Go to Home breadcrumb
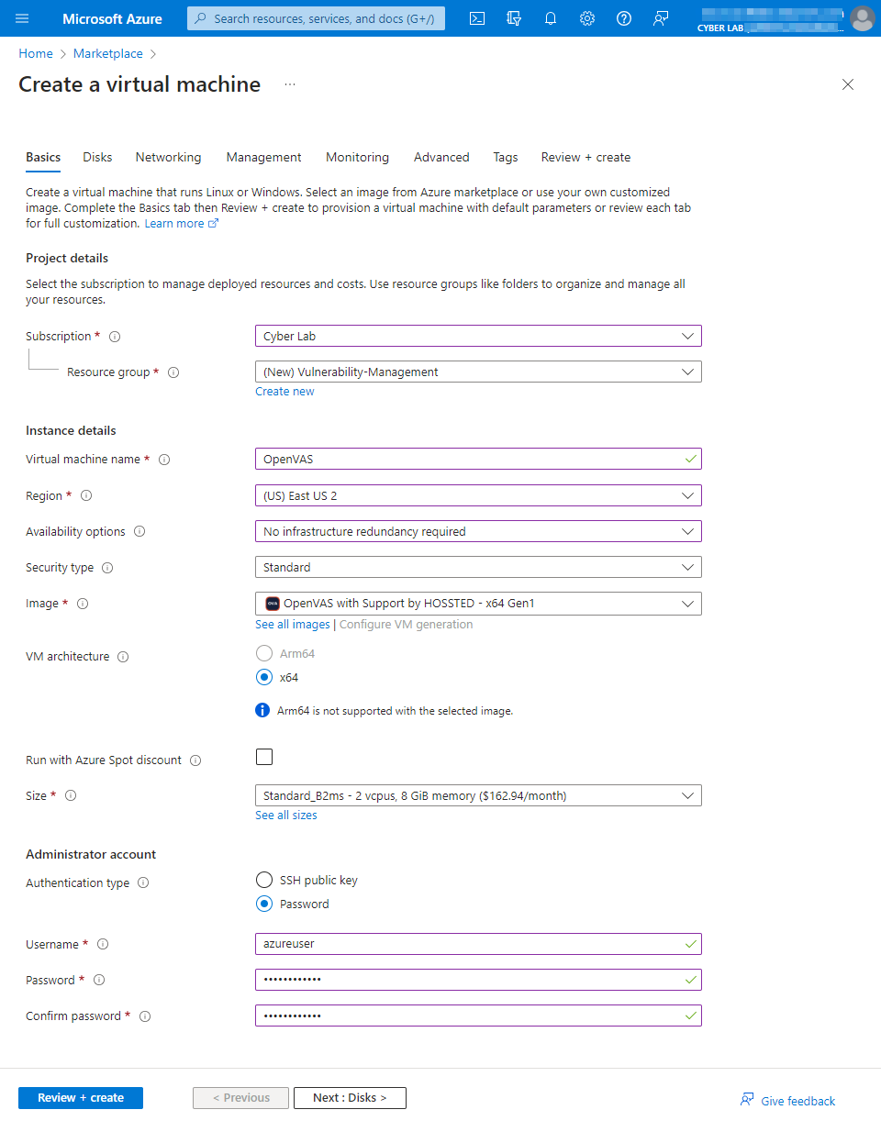Image resolution: width=881 pixels, height=1132 pixels. point(36,54)
